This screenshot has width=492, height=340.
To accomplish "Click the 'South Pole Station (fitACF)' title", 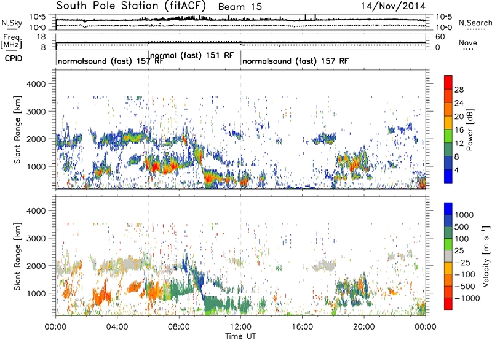I will (131, 6).
